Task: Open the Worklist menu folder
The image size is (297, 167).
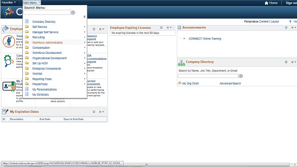Action: coord(37,73)
